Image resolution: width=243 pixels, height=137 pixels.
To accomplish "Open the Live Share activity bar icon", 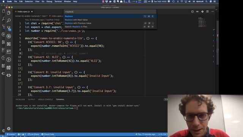I will 9,68.
